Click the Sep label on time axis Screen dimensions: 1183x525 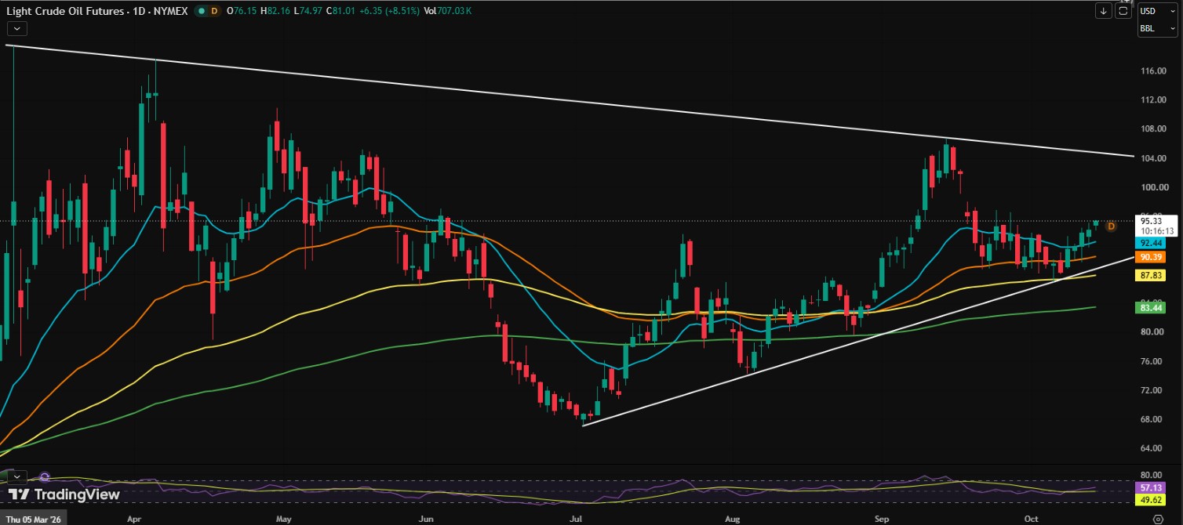coord(883,518)
